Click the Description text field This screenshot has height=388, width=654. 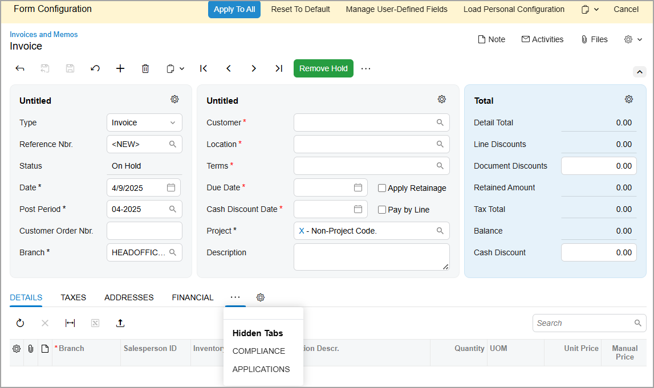coord(371,257)
